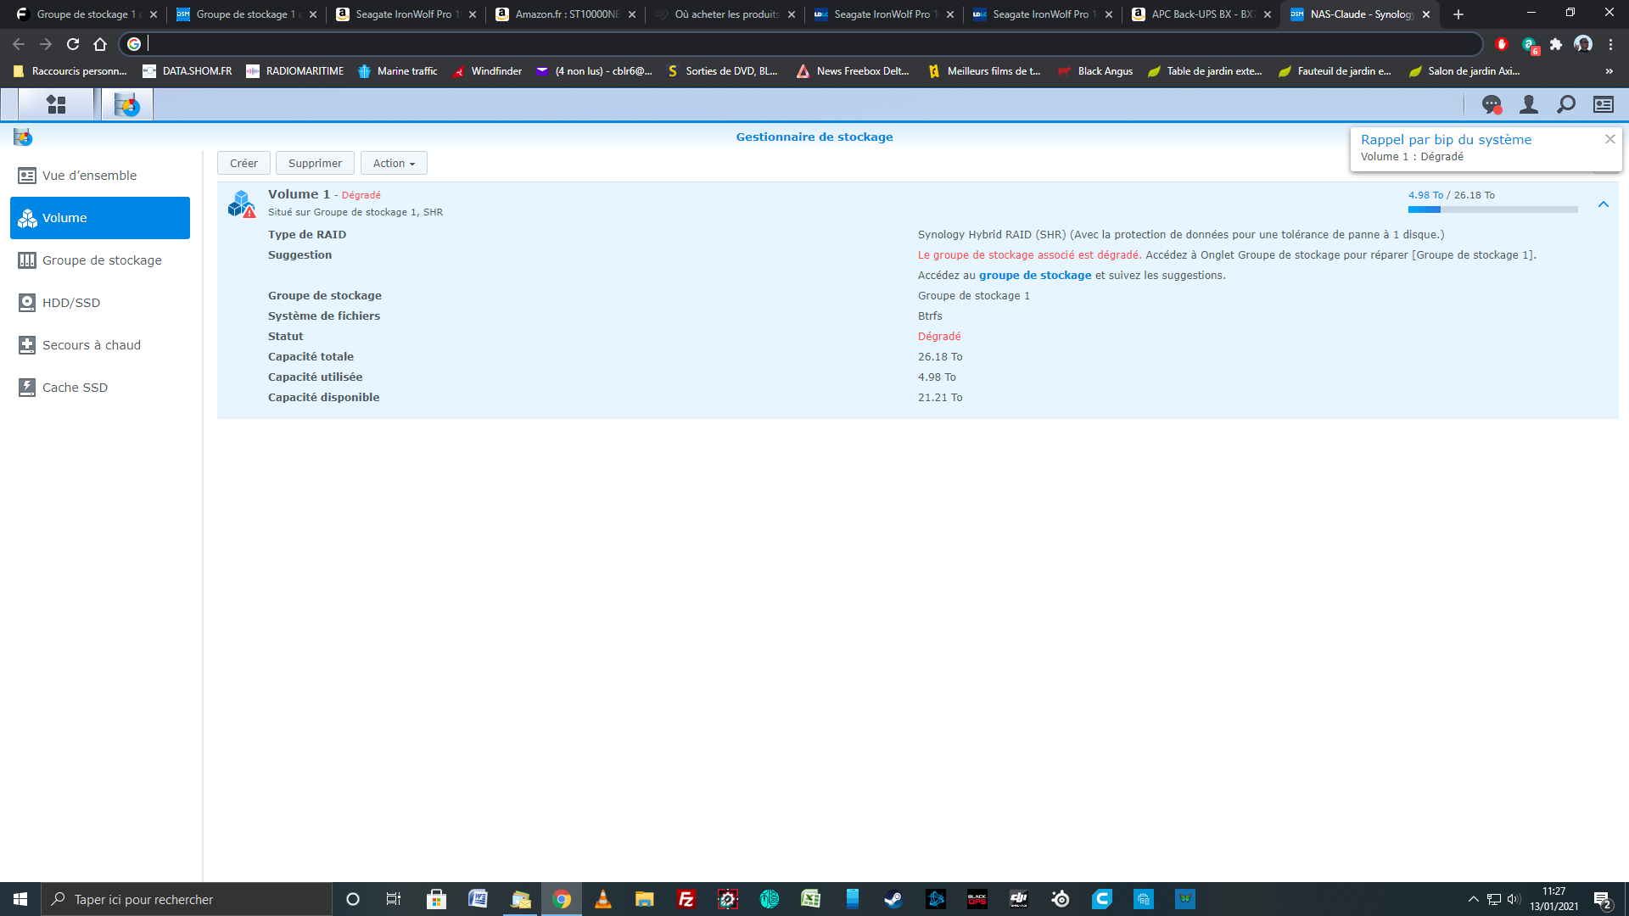Open the Chrome extensions puzzle icon
The height and width of the screenshot is (916, 1629).
pyautogui.click(x=1555, y=44)
